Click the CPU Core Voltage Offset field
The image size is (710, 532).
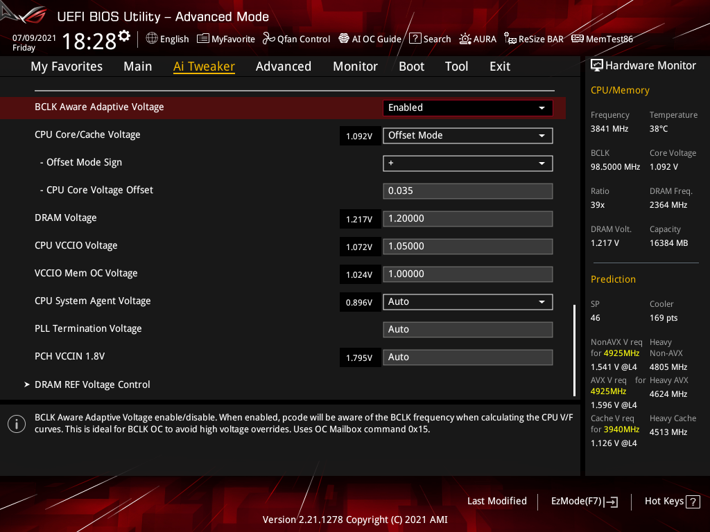tap(468, 191)
